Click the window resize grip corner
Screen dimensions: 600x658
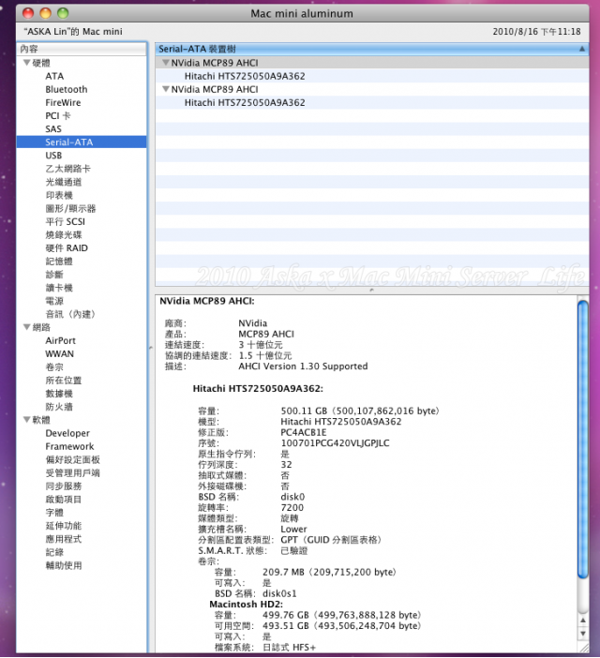click(x=583, y=648)
